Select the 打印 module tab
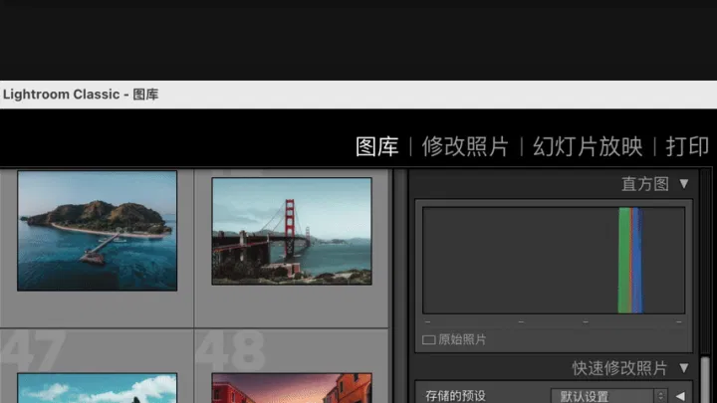 (x=687, y=146)
